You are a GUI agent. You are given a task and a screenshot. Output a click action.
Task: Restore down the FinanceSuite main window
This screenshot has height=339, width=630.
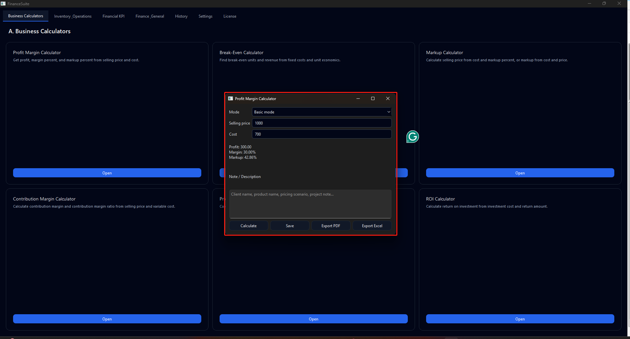pyautogui.click(x=604, y=4)
